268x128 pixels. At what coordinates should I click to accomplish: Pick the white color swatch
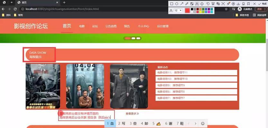tap(192, 12)
